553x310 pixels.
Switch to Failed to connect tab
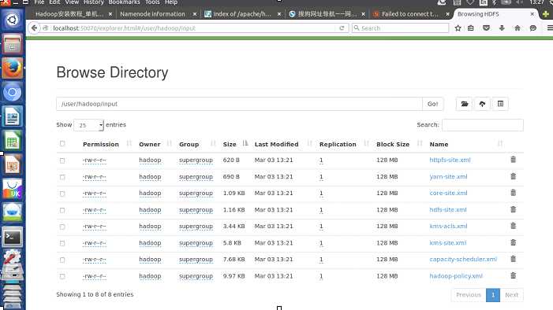point(410,14)
